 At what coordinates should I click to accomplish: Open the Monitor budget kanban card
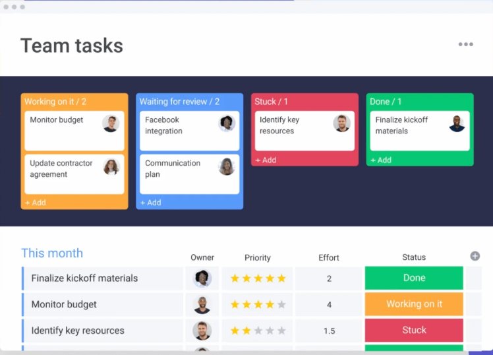[x=74, y=131]
